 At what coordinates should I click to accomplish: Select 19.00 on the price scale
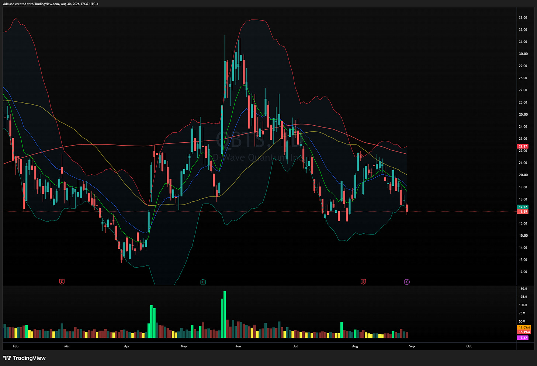pyautogui.click(x=523, y=187)
